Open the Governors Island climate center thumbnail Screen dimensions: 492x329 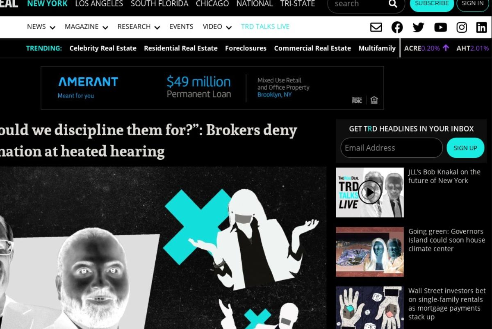coord(370,252)
